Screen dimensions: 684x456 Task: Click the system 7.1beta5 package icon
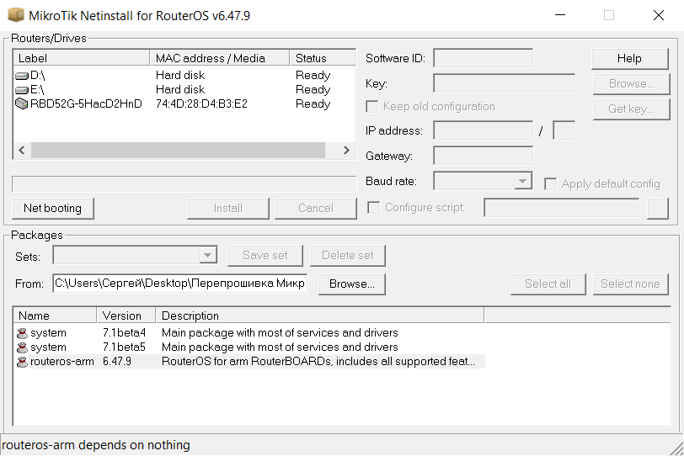(22, 347)
